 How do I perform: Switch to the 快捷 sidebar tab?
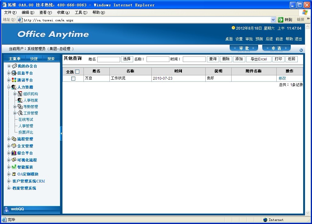click(34, 59)
